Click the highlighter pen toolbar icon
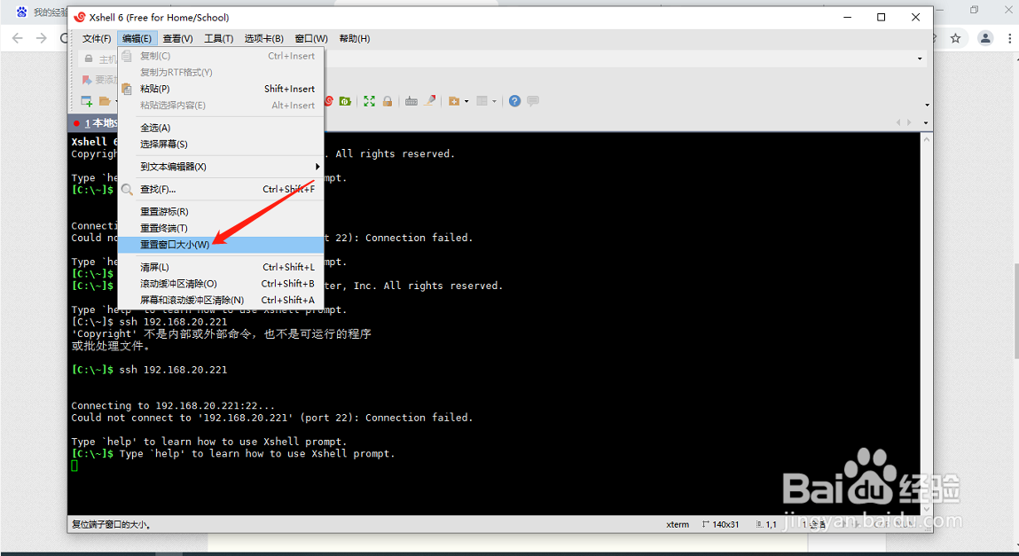Viewport: 1019px width, 556px height. coord(429,101)
